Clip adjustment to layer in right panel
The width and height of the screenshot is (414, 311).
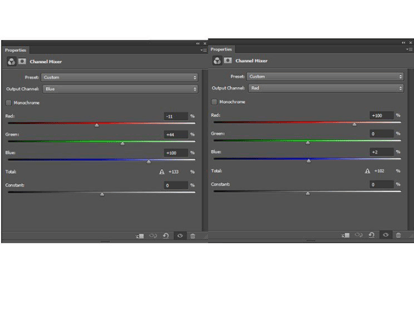346,235
